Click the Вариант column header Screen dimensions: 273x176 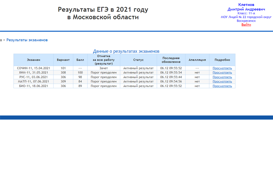pyautogui.click(x=63, y=60)
